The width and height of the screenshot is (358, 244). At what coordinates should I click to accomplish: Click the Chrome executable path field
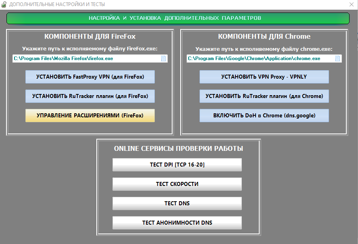pos(260,58)
